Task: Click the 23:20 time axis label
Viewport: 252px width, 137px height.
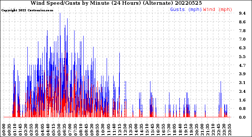Action: (x=224, y=130)
